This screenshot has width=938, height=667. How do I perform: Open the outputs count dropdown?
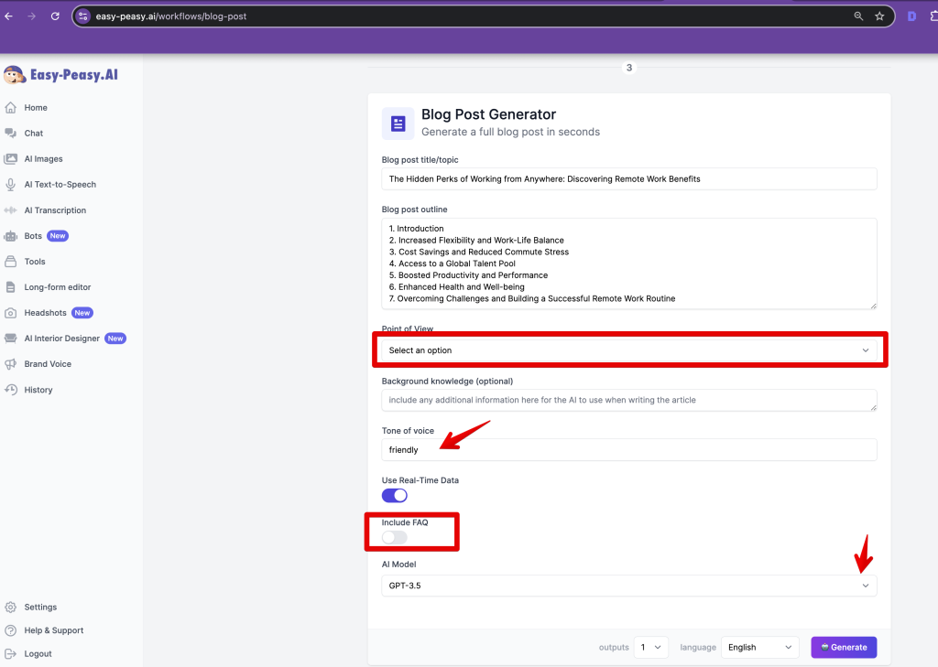click(652, 648)
